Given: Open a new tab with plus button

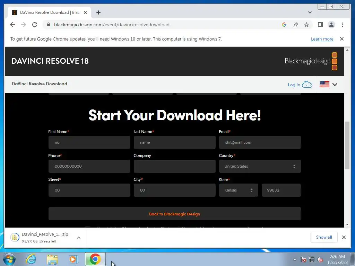Looking at the screenshot, I should point(98,12).
